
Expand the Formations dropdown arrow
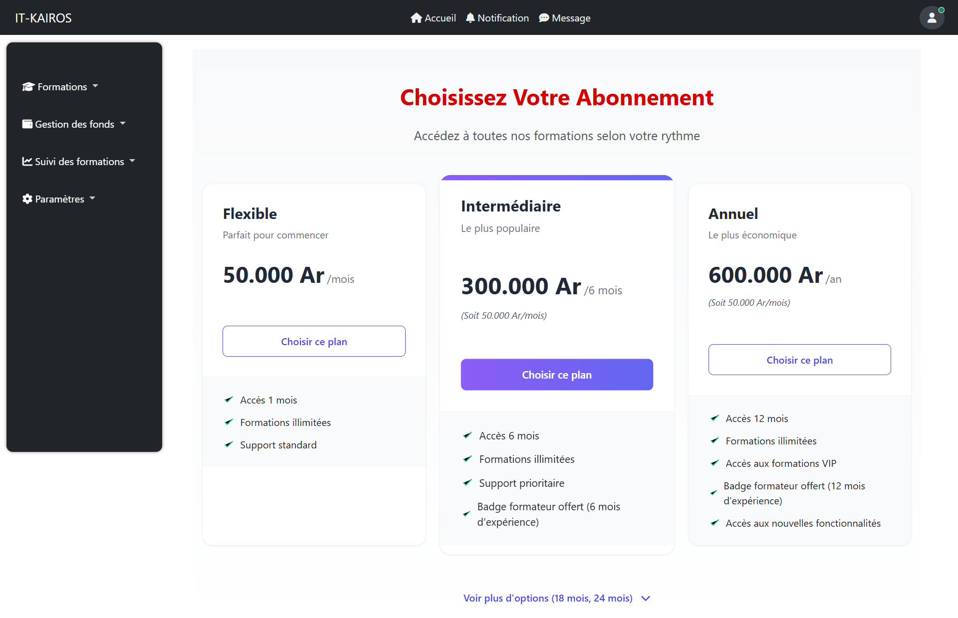coord(95,86)
